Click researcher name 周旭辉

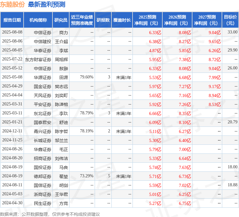pyautogui.click(x=61, y=60)
